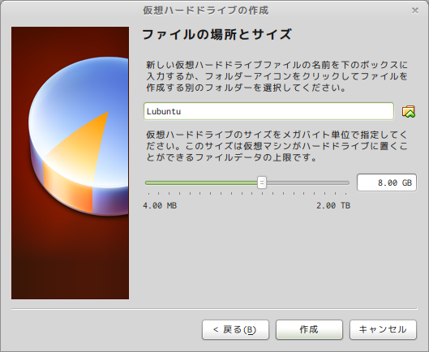Click the 4.00 MB minimum label
Screen dimensions: 429x352
point(160,205)
